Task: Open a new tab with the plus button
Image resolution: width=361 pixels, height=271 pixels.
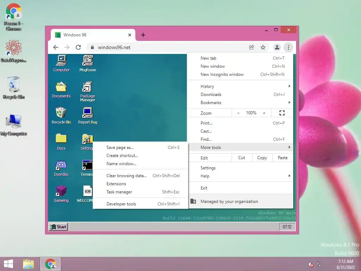Action: coord(143,35)
